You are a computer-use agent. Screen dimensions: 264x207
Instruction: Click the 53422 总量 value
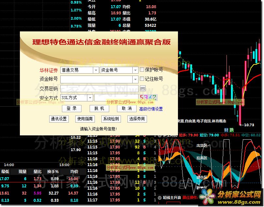151,26
